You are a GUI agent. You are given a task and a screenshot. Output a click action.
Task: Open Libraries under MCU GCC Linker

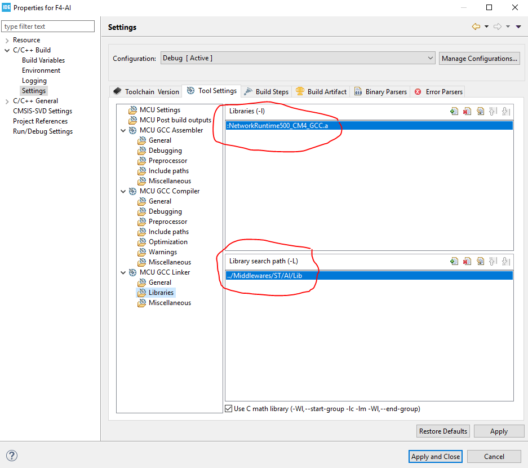pos(161,293)
